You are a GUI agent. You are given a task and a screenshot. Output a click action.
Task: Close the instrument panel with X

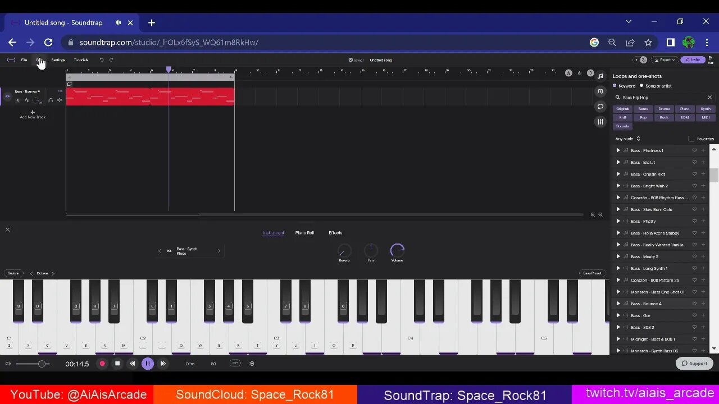pyautogui.click(x=7, y=229)
